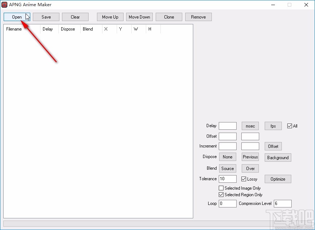Click the Offset button beside Increment

[273, 146]
